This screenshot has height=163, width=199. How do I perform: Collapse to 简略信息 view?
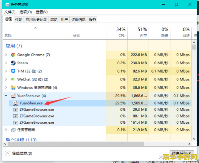[x=18, y=153]
